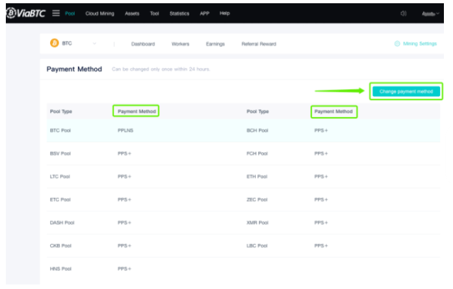This screenshot has width=453, height=289.
Task: Select the ETH Pool entry
Action: pyautogui.click(x=257, y=177)
